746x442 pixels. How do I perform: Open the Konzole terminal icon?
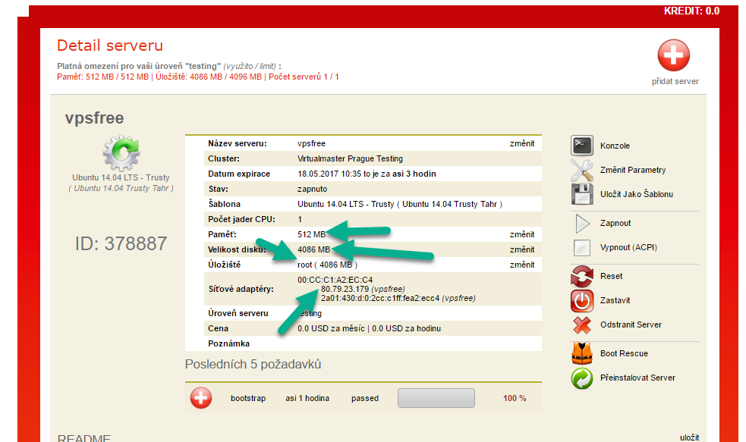[581, 146]
